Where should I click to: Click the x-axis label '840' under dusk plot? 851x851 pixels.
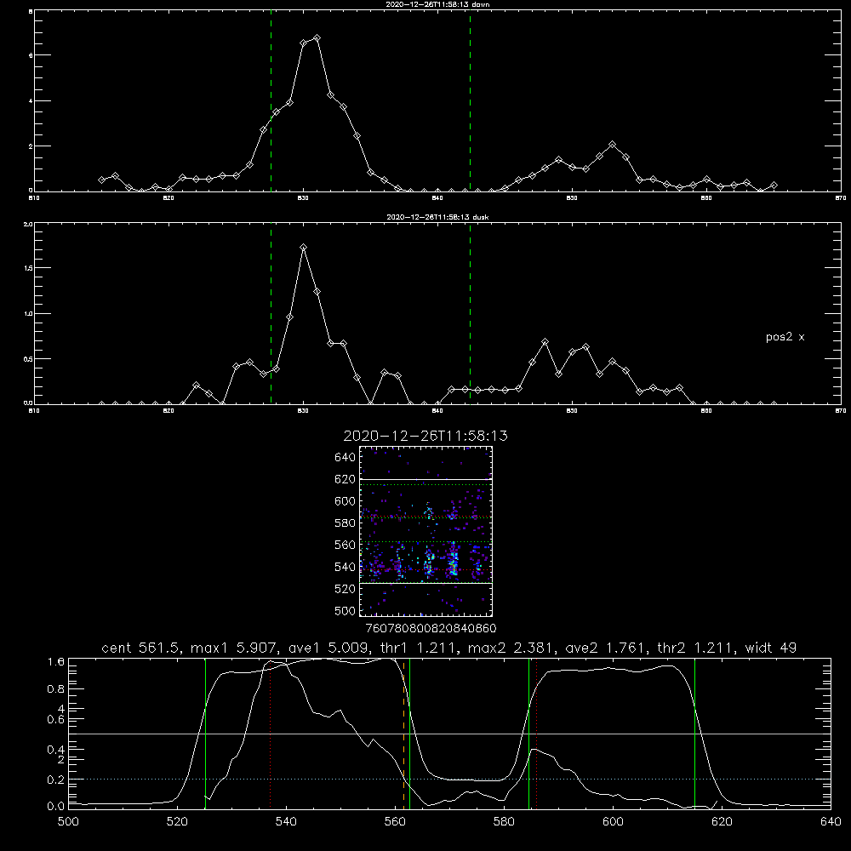click(437, 411)
